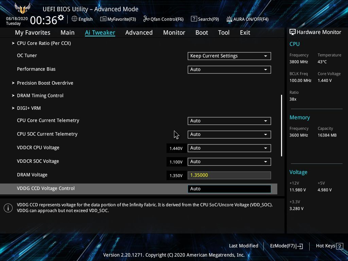Open the Monitor tab
The height and width of the screenshot is (261, 348).
tap(174, 33)
